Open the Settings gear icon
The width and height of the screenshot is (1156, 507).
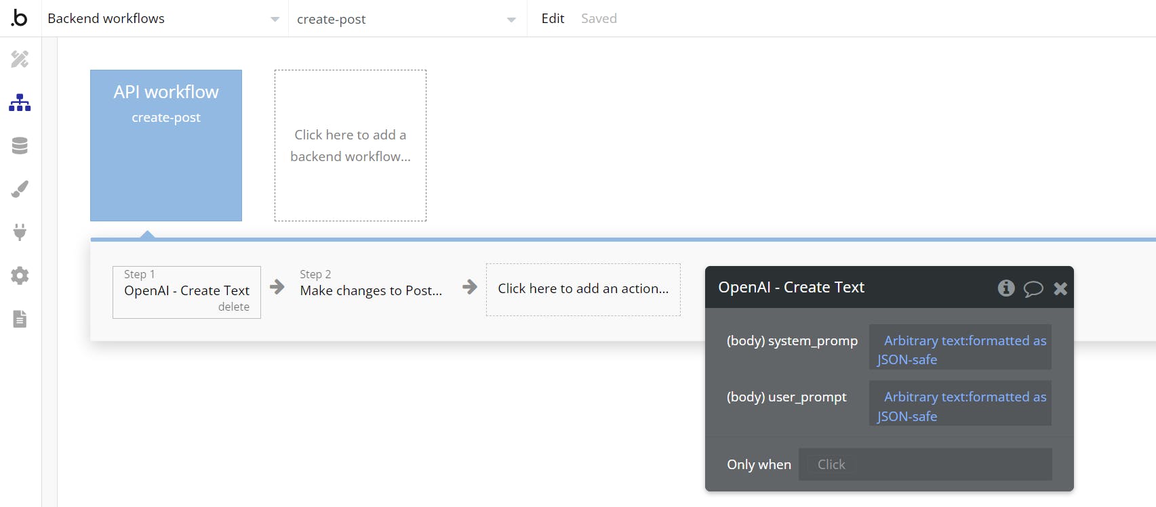[x=20, y=275]
